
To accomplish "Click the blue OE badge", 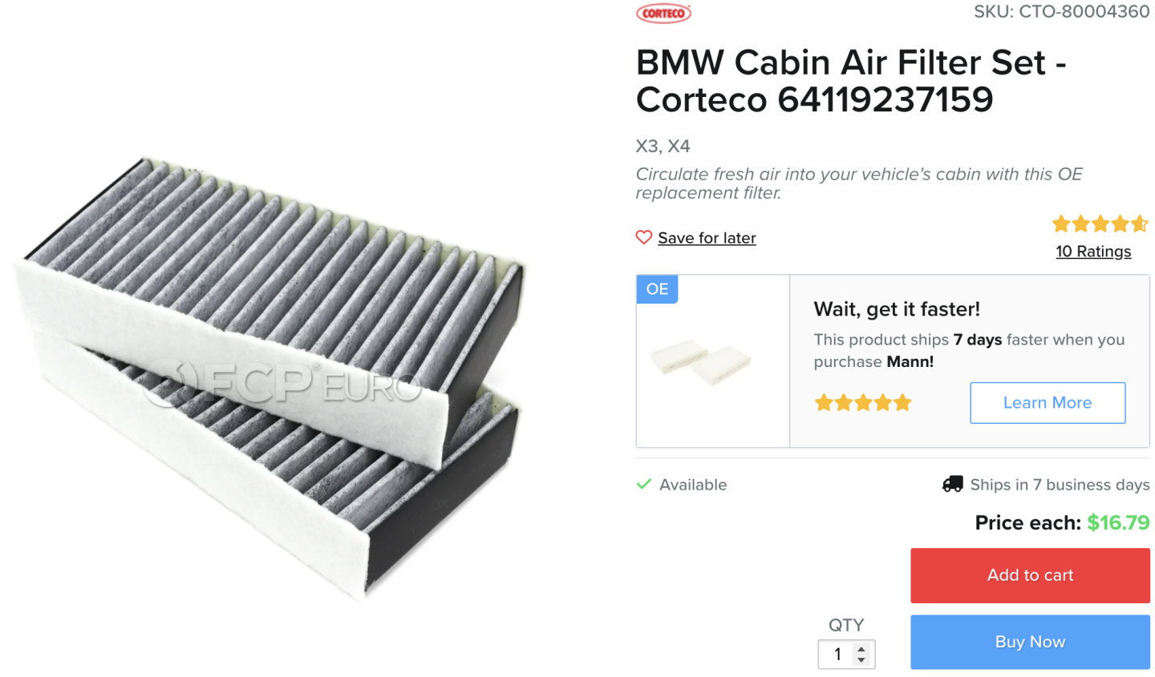I will (x=657, y=289).
